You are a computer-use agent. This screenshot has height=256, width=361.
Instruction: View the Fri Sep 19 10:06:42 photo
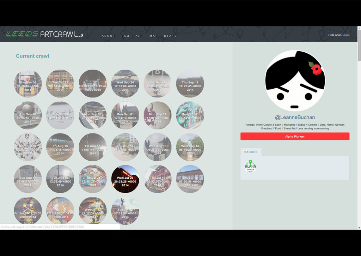[158, 83]
